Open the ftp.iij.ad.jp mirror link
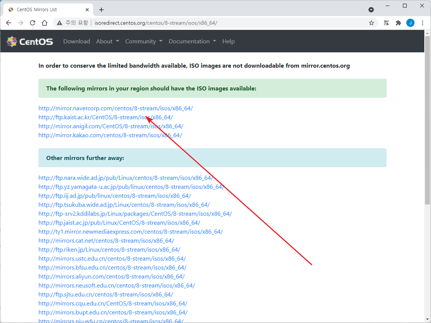The image size is (431, 323). (x=114, y=196)
